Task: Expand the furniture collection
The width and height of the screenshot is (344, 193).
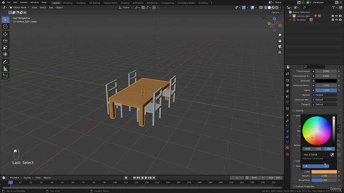Action: 290,20
